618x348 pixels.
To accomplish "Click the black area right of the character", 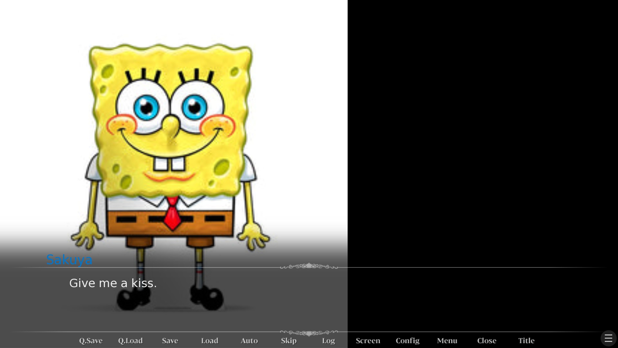I will [x=483, y=129].
